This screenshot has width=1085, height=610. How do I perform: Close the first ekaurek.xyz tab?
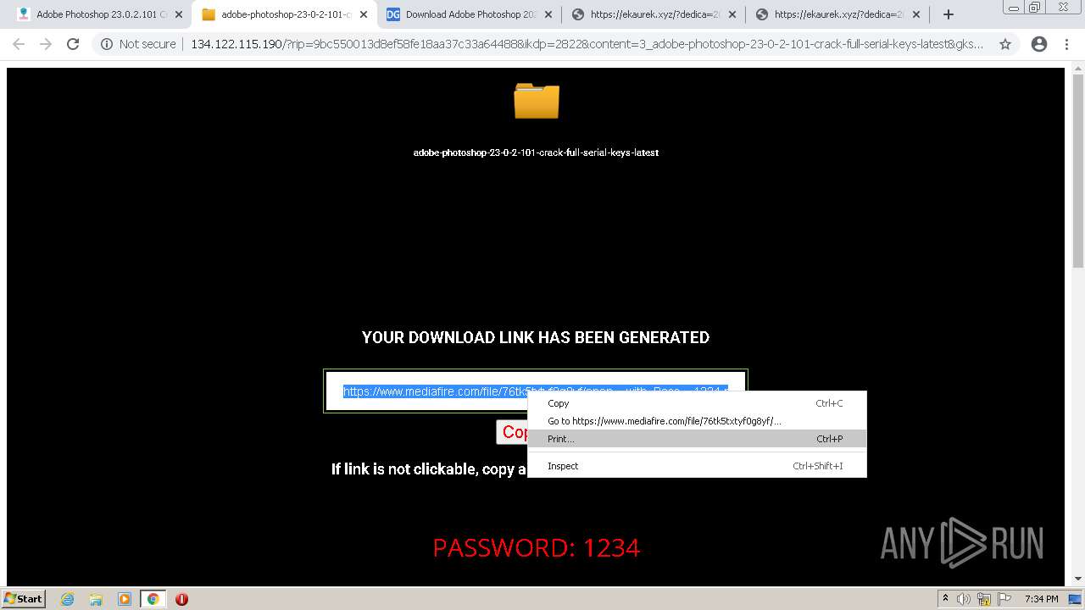pos(732,14)
